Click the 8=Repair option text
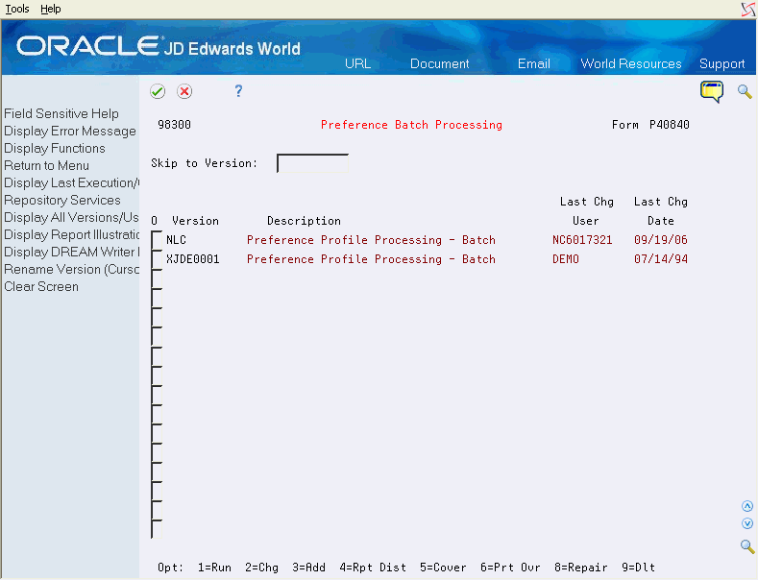 tap(580, 568)
